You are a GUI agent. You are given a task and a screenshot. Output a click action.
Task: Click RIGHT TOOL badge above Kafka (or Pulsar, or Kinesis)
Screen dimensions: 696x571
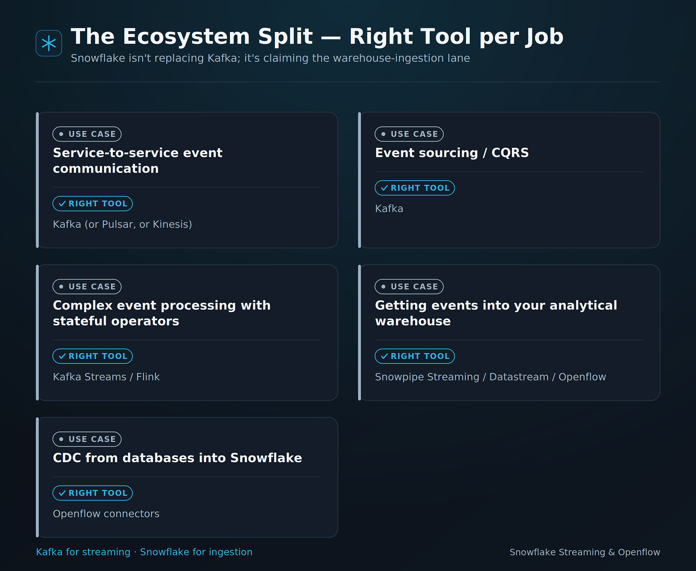93,203
